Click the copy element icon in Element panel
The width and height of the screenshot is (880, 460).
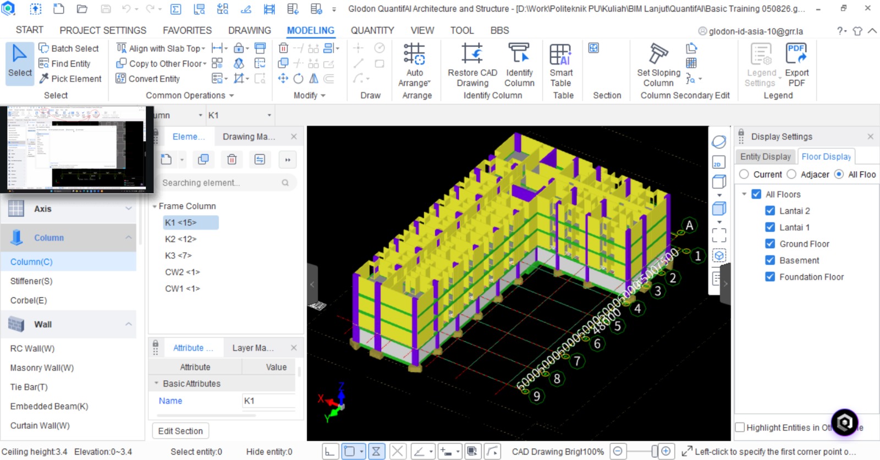(204, 160)
